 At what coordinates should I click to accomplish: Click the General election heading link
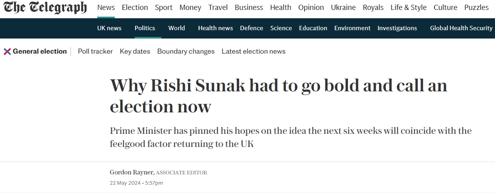40,51
